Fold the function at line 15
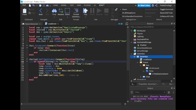 pos(27,59)
